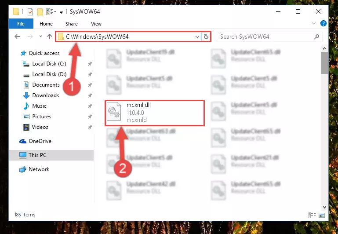Refresh the SysWOW64 folder view
This screenshot has height=234, width=338.
point(206,37)
